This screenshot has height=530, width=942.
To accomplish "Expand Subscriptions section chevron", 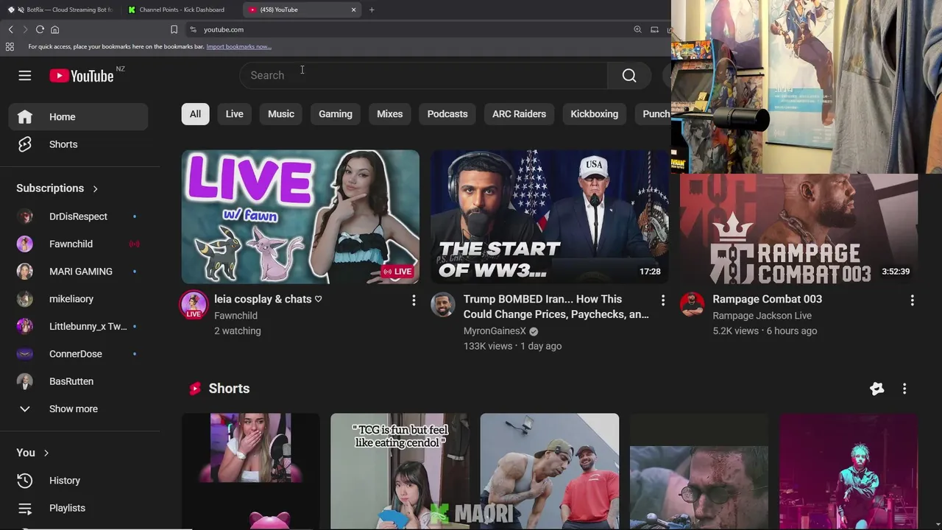I will click(95, 188).
